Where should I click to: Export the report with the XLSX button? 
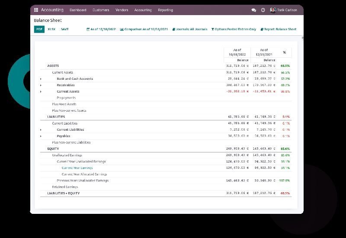(x=51, y=29)
